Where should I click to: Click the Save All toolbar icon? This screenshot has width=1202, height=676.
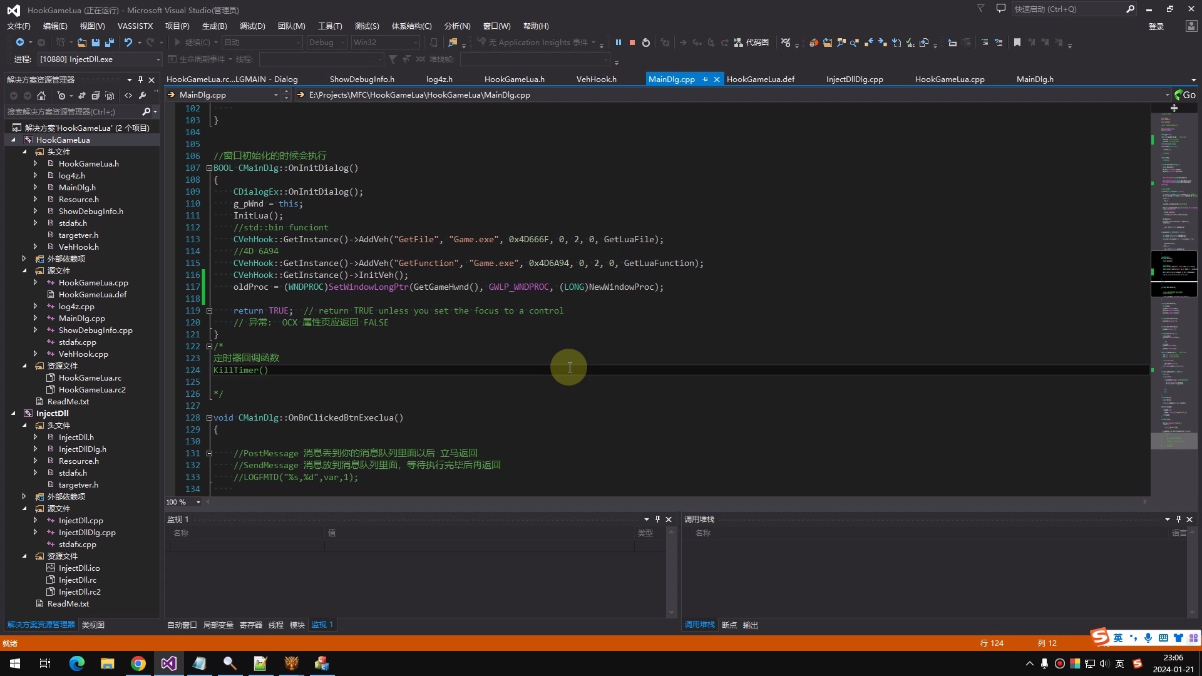(109, 43)
